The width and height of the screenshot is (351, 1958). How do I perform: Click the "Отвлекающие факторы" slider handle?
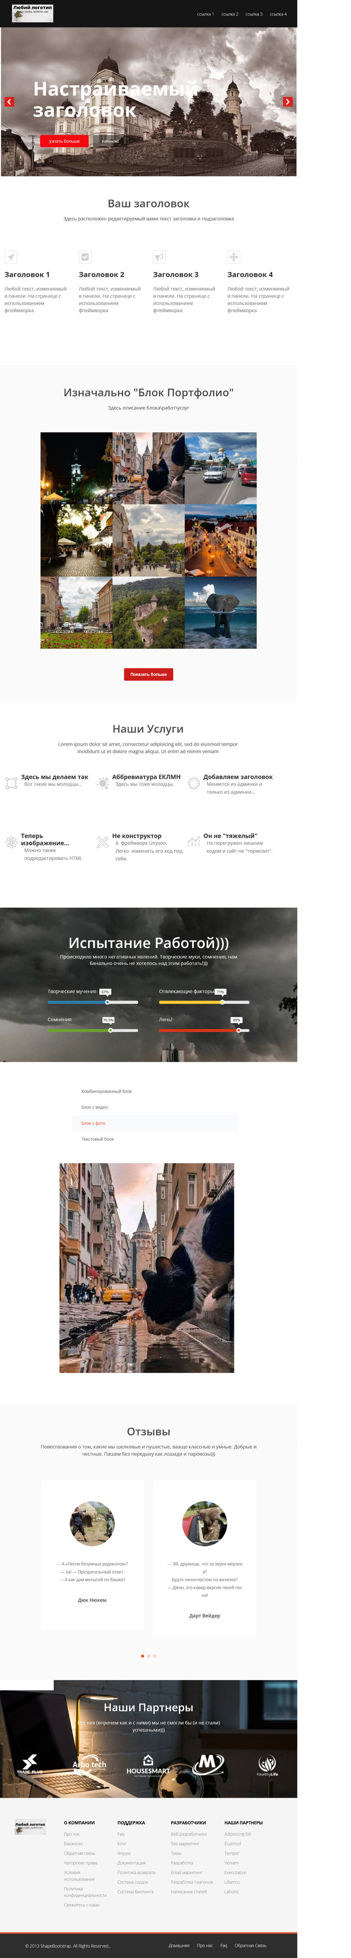[x=222, y=1002]
